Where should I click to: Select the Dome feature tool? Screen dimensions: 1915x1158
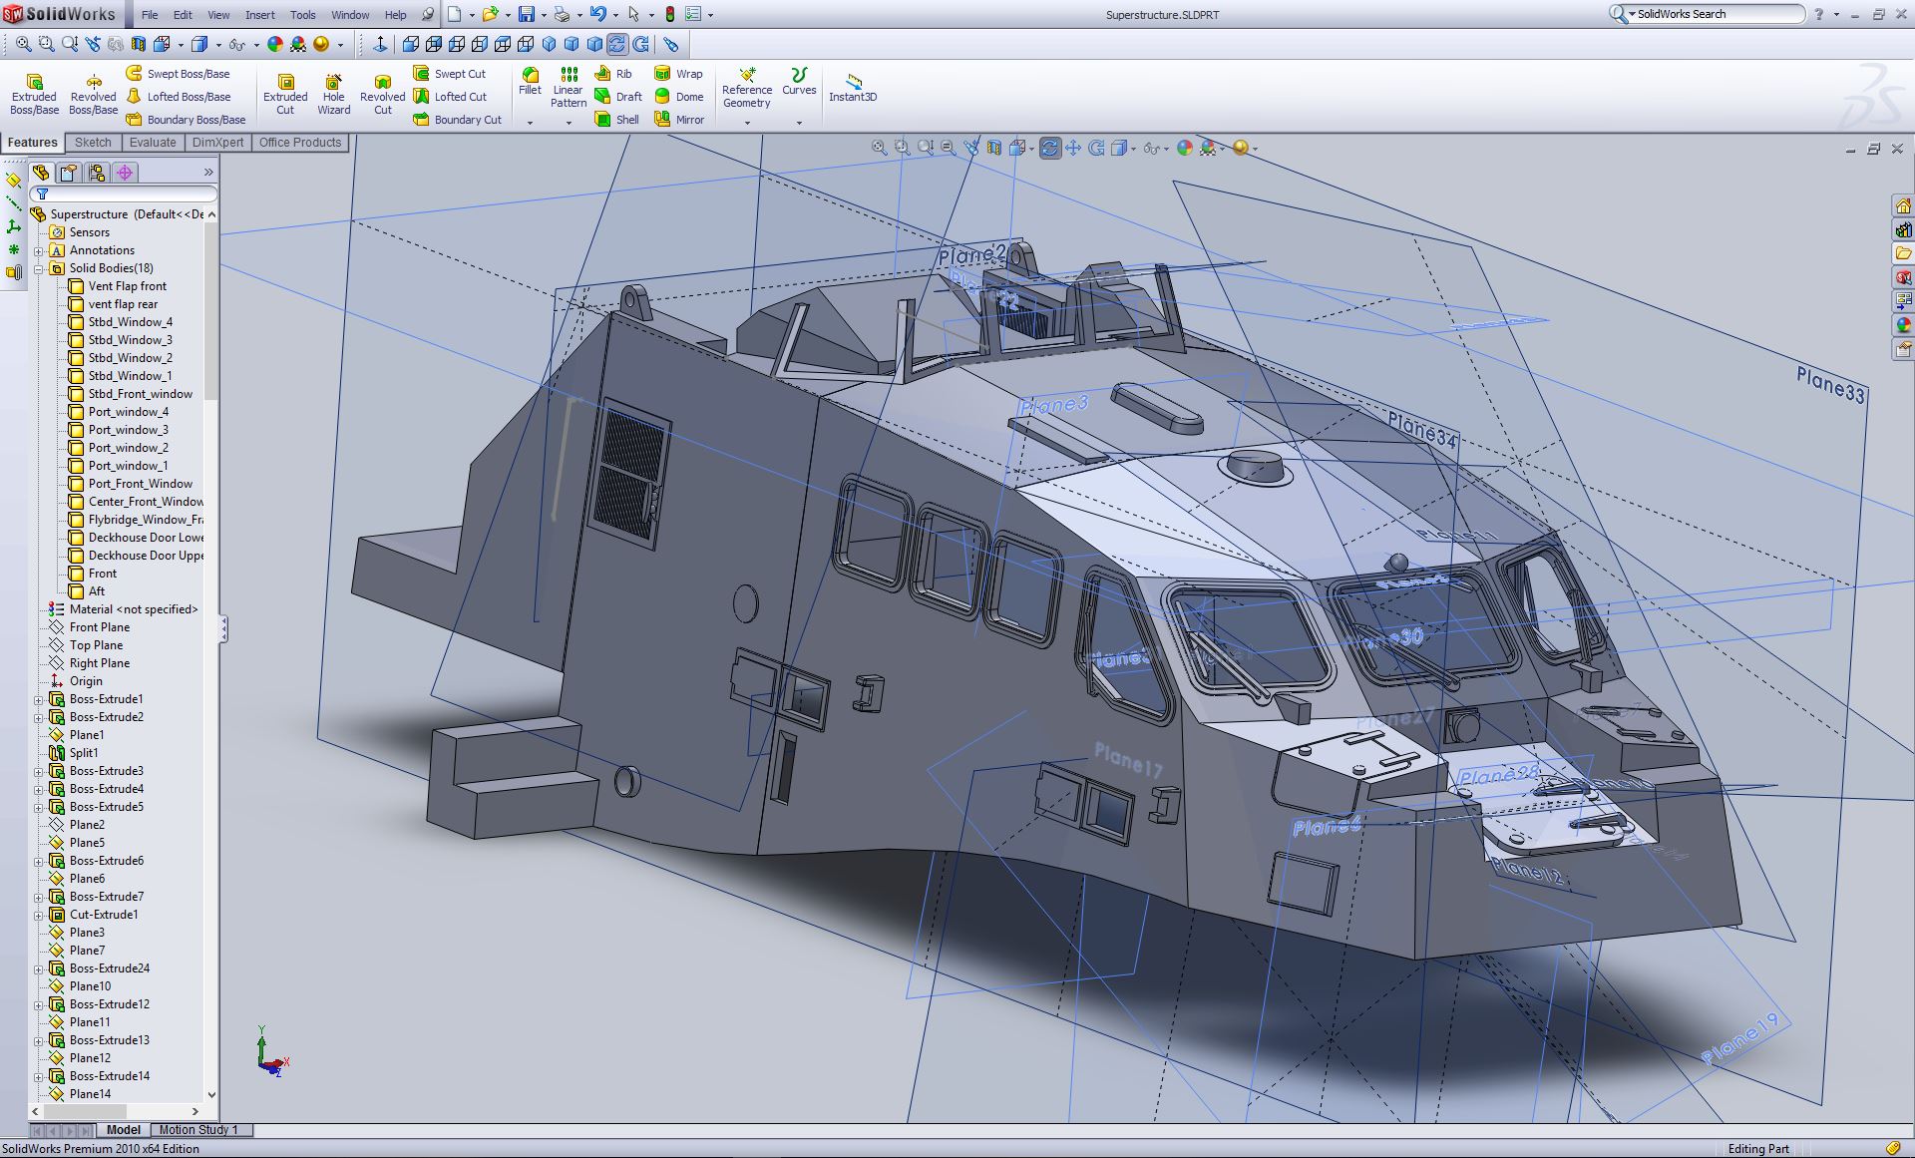679,97
